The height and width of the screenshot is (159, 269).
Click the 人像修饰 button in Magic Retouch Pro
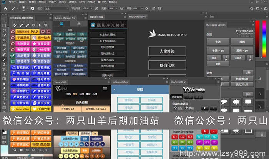167,51
